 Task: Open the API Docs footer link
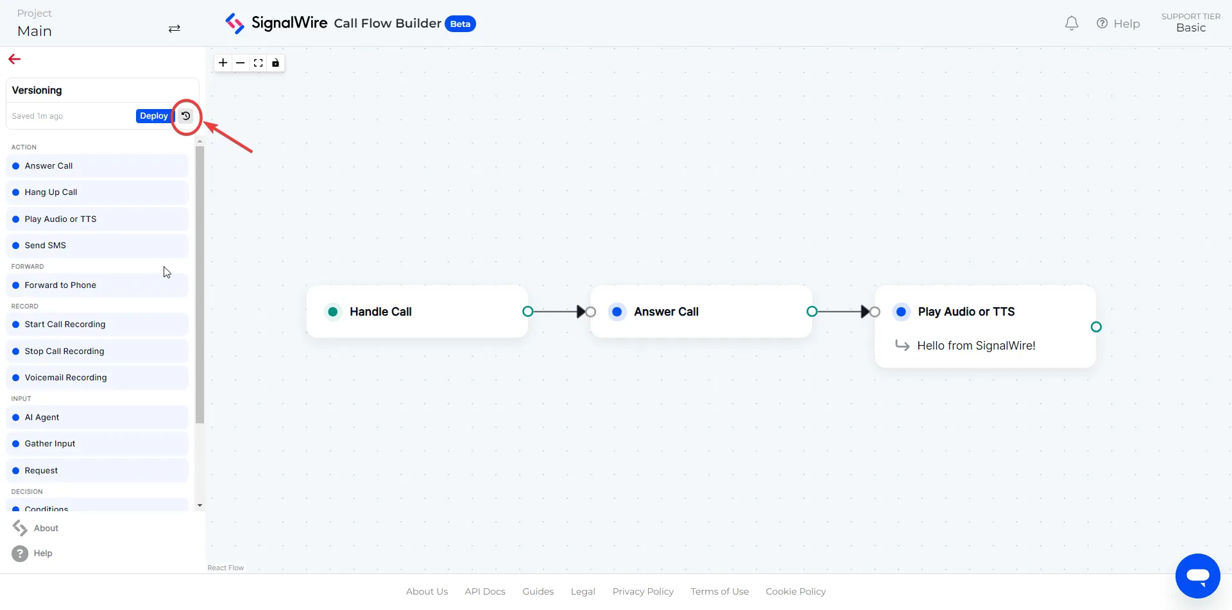(x=484, y=591)
